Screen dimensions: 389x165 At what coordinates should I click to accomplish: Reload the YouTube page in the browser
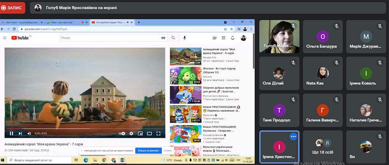[14, 29]
